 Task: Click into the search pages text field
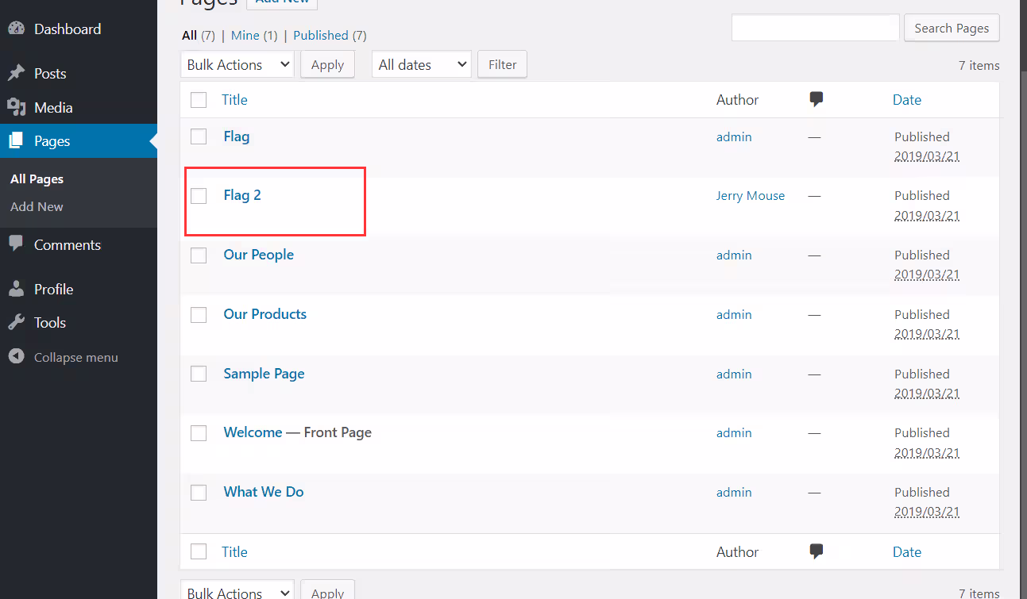(815, 28)
